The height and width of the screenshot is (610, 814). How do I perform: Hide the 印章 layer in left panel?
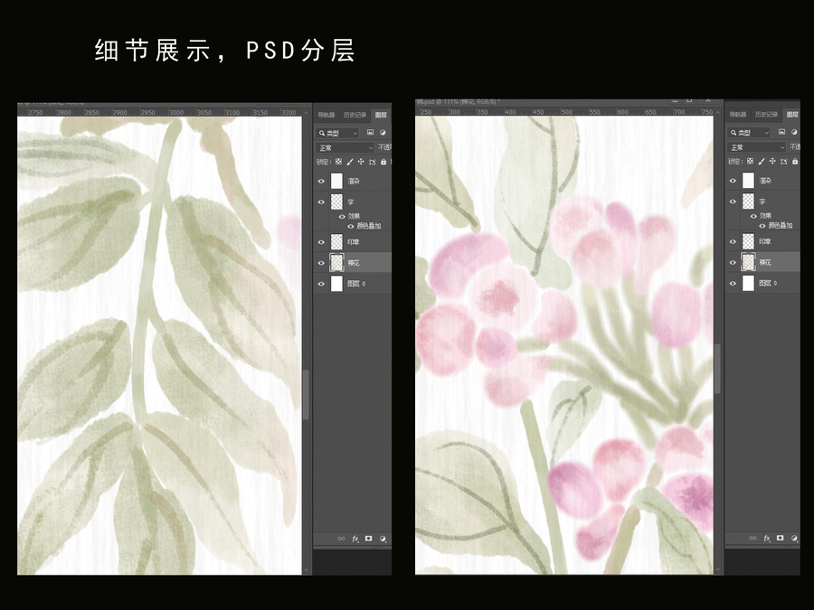click(x=321, y=242)
